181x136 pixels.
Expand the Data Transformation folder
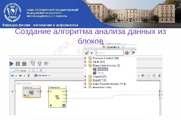[x=85, y=84]
